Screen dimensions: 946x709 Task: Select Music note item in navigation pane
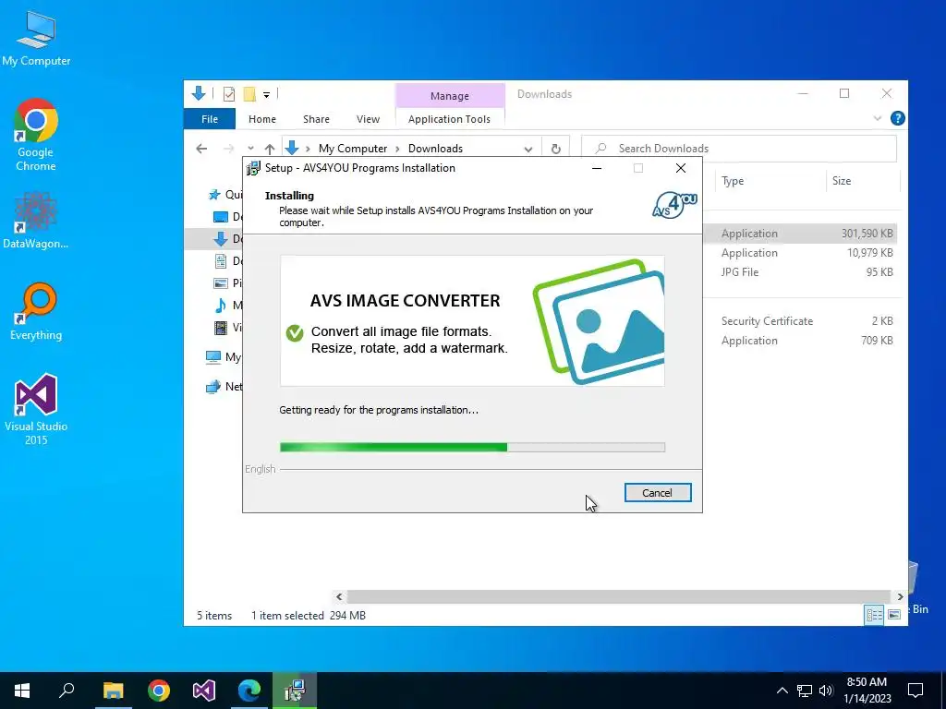[221, 305]
